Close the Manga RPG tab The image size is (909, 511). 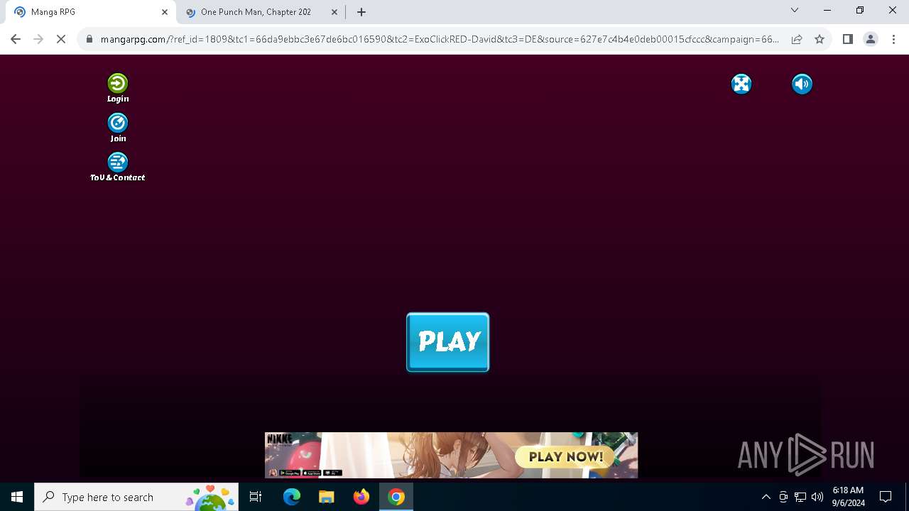click(165, 12)
